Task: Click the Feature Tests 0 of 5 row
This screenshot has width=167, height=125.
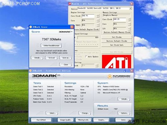Action: pos(42,99)
